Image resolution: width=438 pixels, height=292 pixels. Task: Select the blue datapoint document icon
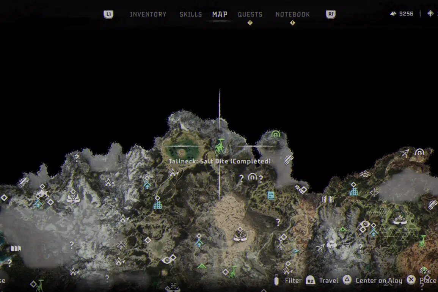click(x=271, y=195)
